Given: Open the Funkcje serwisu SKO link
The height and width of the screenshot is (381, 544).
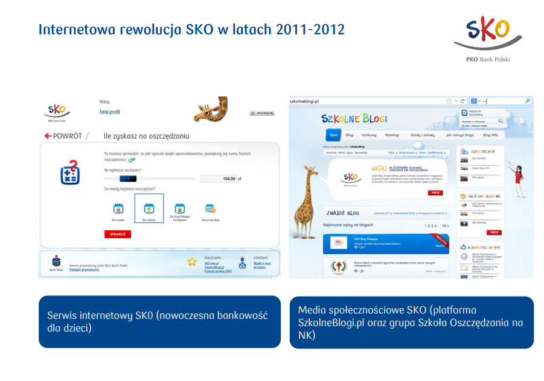Looking at the screenshot, I should tap(218, 271).
